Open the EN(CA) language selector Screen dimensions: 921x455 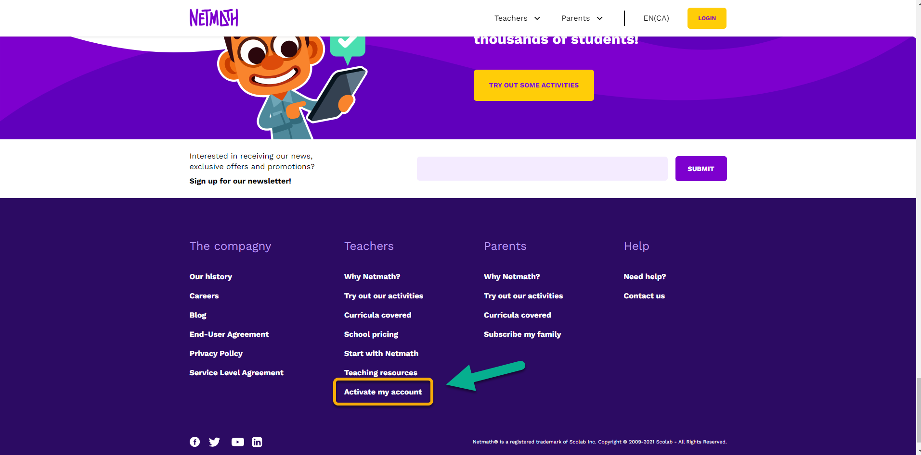(656, 18)
